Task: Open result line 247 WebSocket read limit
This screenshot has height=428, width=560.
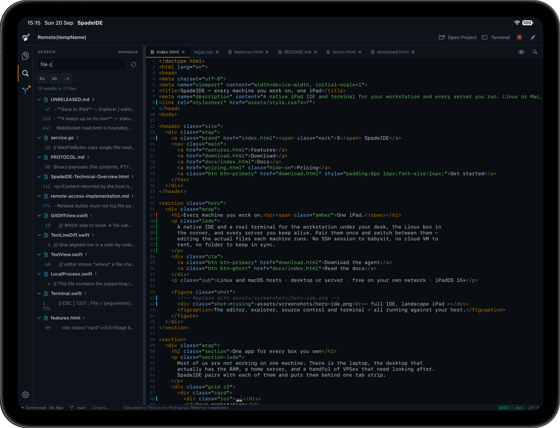Action: click(x=88, y=128)
